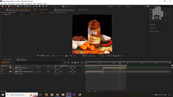Click the Home icon in toolbar

pyautogui.click(x=2, y=6)
